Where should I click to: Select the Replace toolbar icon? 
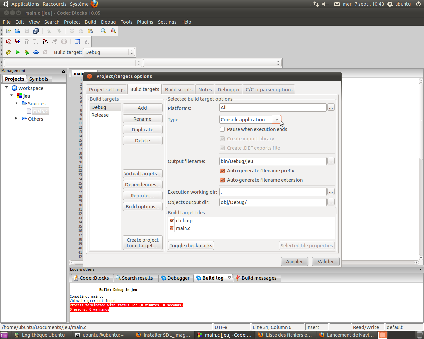point(112,31)
